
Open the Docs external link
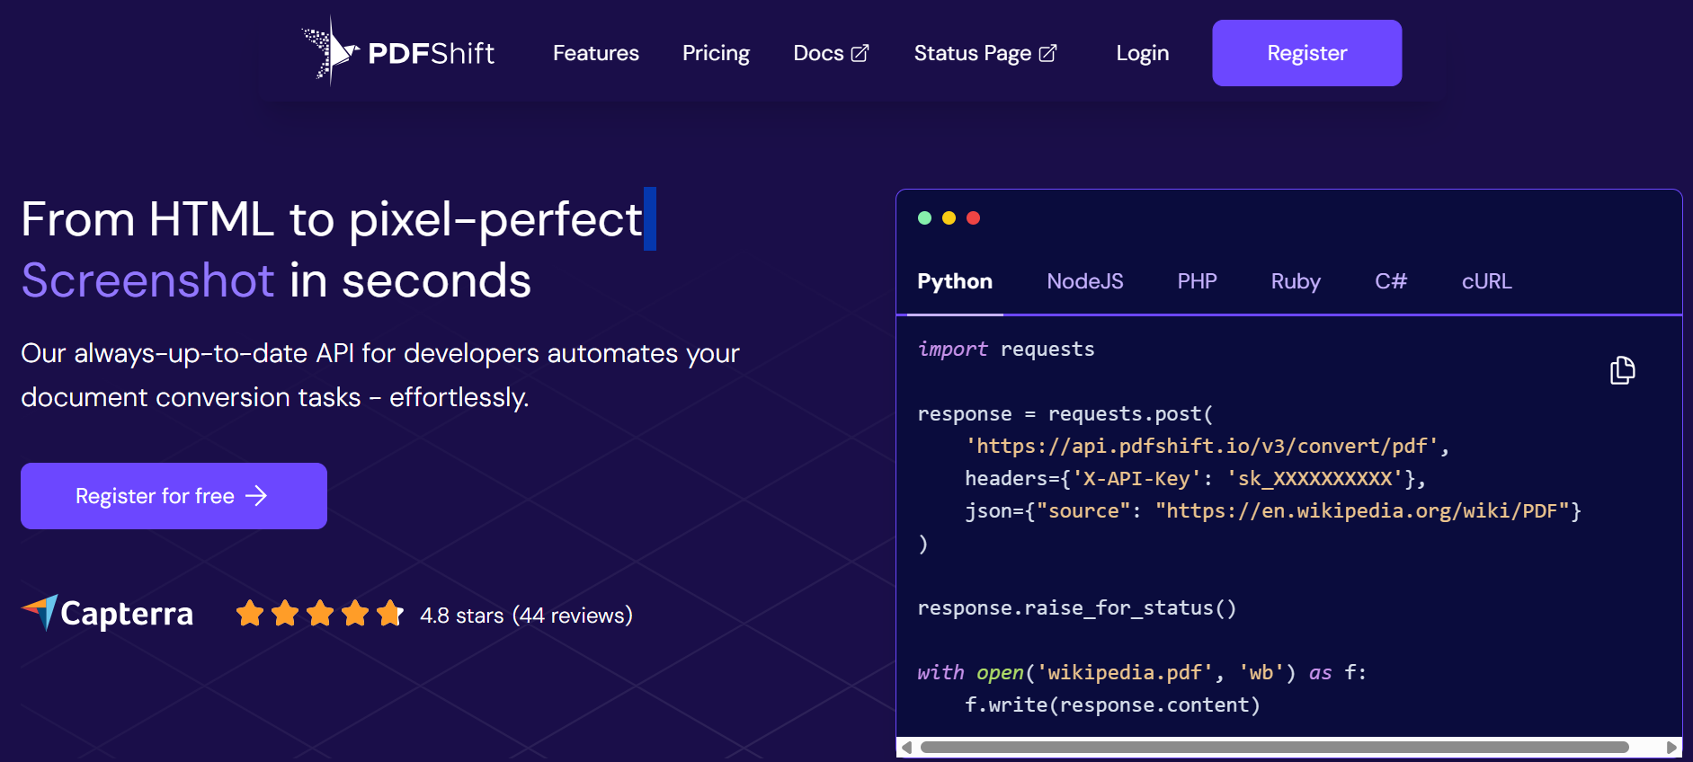(831, 53)
